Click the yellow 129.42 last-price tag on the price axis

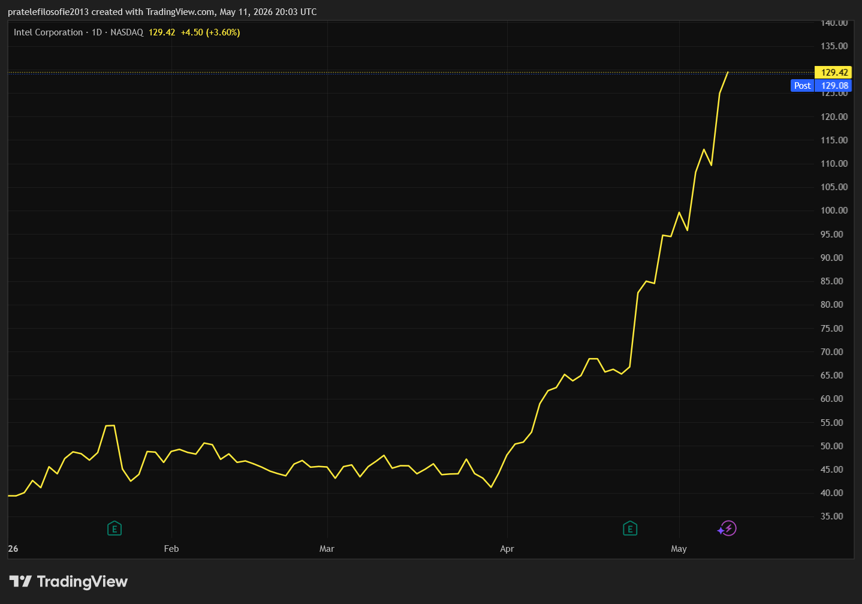tap(833, 73)
